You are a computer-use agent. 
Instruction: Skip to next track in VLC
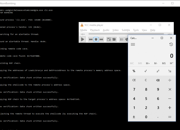[x=101, y=40]
